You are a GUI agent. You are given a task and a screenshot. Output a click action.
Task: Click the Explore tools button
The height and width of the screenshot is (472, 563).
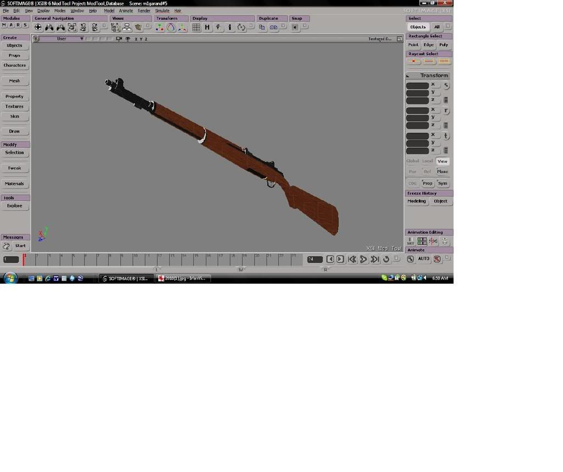[x=15, y=206]
